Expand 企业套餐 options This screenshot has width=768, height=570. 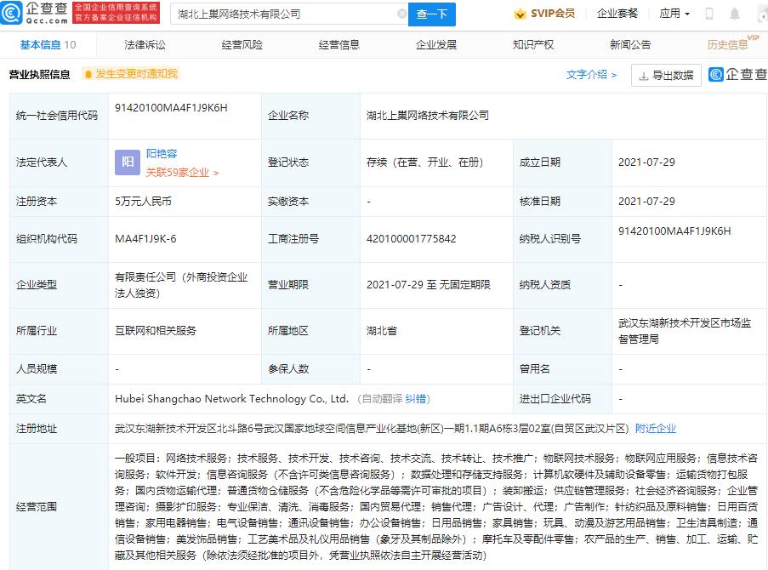pos(618,13)
